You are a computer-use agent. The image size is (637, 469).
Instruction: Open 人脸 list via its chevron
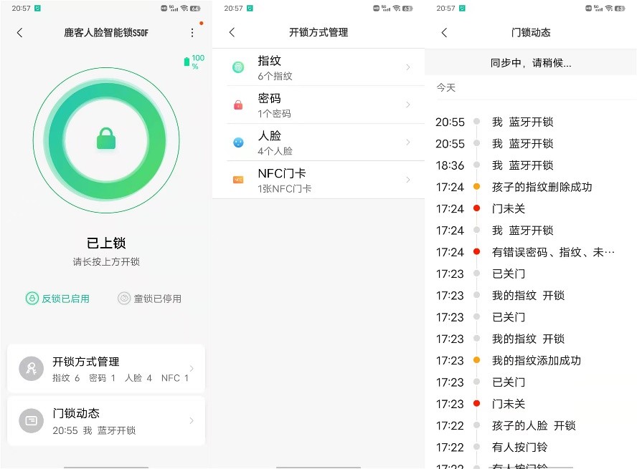tap(408, 142)
